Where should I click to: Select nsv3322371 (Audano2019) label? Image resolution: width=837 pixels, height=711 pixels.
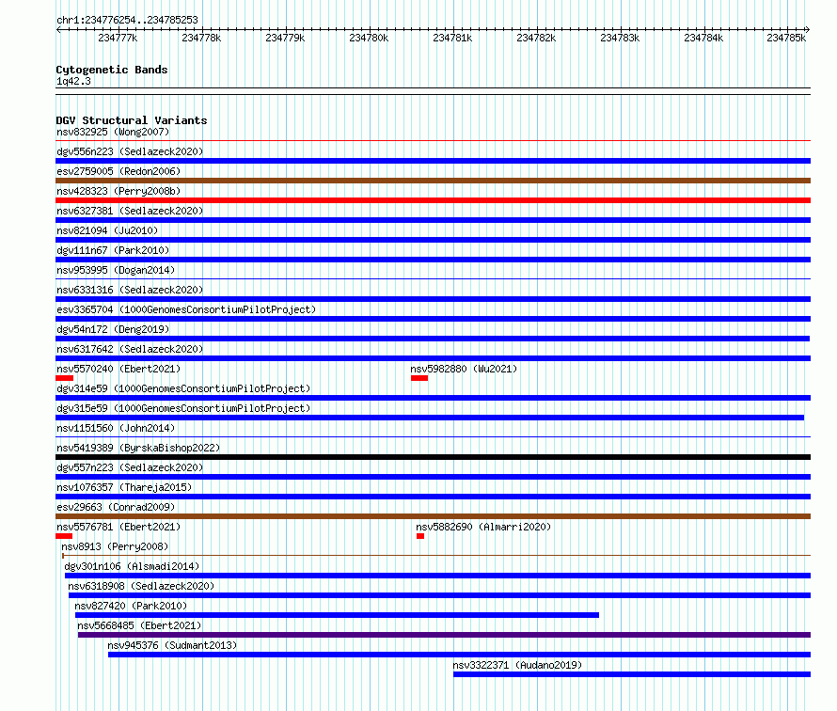(517, 665)
